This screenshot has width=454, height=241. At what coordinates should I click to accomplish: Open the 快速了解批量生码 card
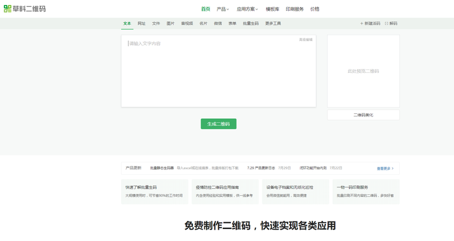(x=154, y=191)
